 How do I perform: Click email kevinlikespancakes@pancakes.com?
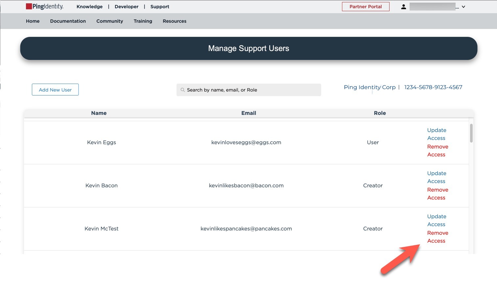[246, 228]
